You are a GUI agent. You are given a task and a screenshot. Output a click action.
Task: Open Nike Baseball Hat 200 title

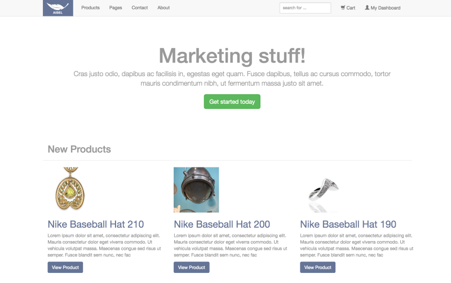coord(222,224)
